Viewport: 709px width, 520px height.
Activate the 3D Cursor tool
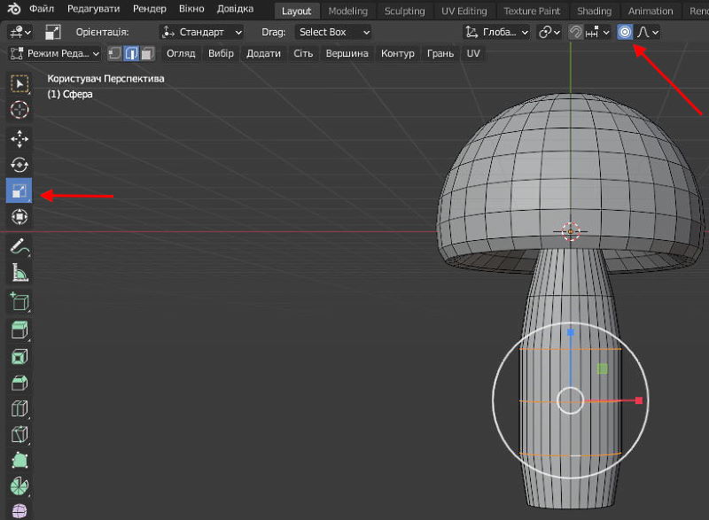point(19,109)
